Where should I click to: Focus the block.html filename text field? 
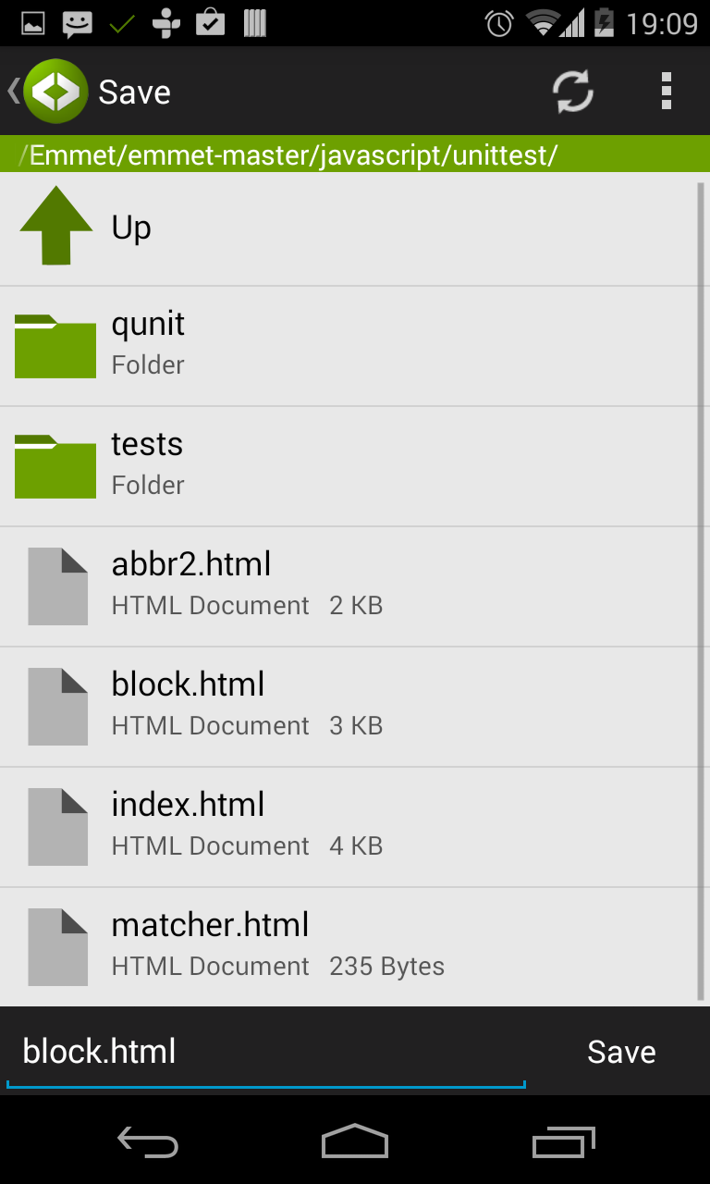[265, 1053]
